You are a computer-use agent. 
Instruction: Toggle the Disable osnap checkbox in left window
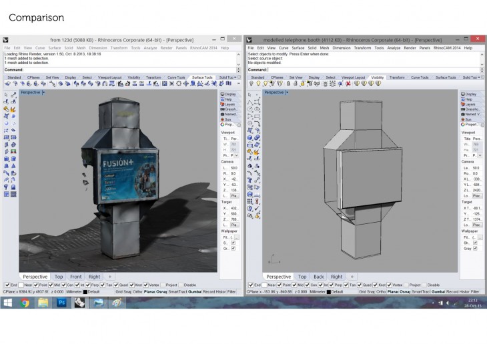[181, 285]
